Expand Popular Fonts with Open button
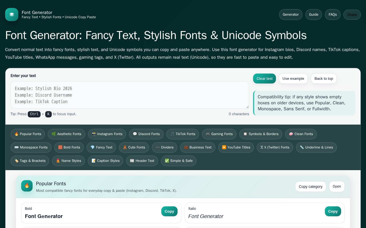Viewport: 366px width, 228px height. 337,186
